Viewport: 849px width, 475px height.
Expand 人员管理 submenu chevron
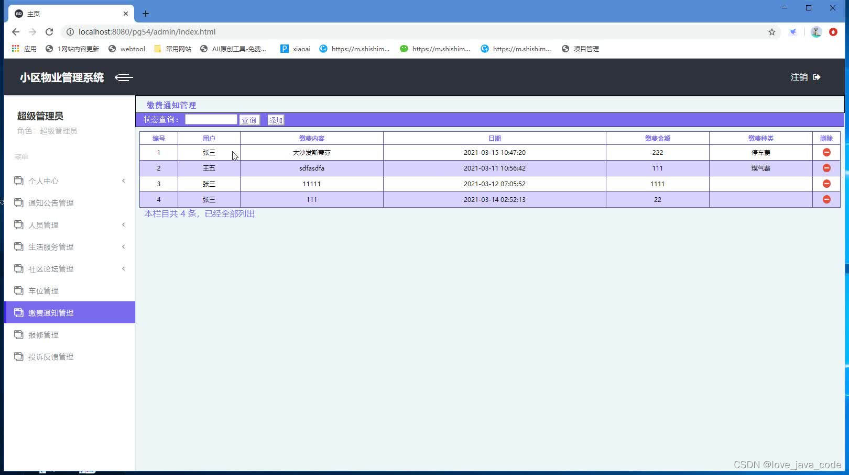coord(124,225)
